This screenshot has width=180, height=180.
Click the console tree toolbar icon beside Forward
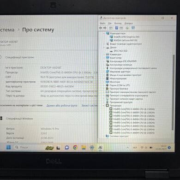point(111,28)
